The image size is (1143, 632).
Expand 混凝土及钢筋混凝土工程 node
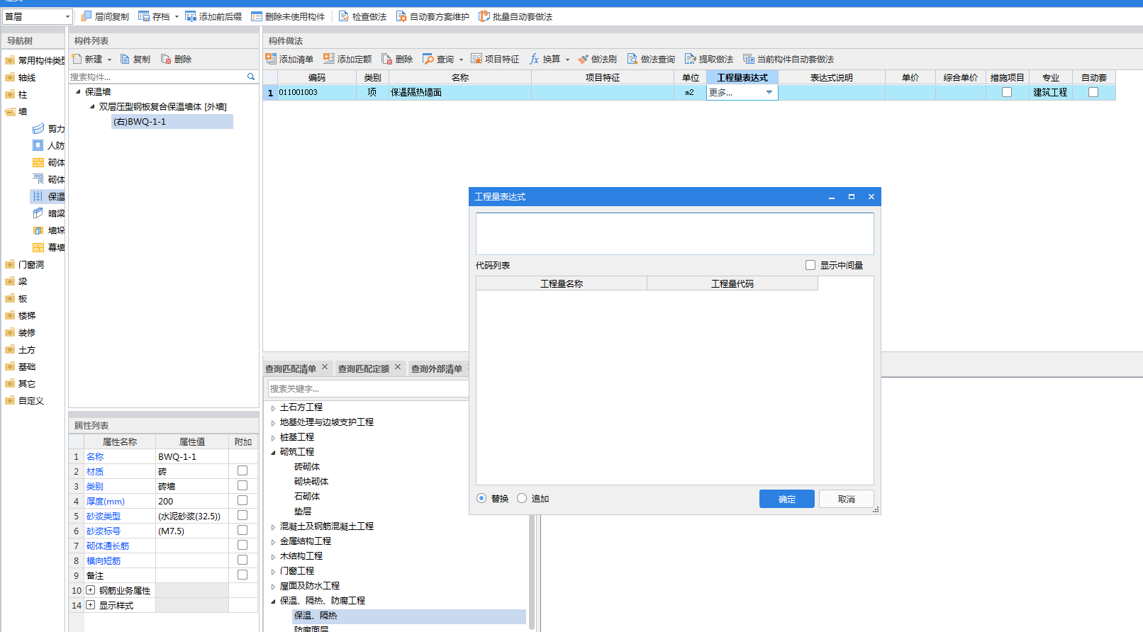click(273, 526)
